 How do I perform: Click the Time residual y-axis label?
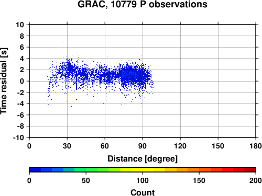4,81
